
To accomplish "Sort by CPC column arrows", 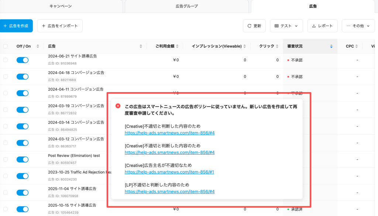I will pos(357,47).
